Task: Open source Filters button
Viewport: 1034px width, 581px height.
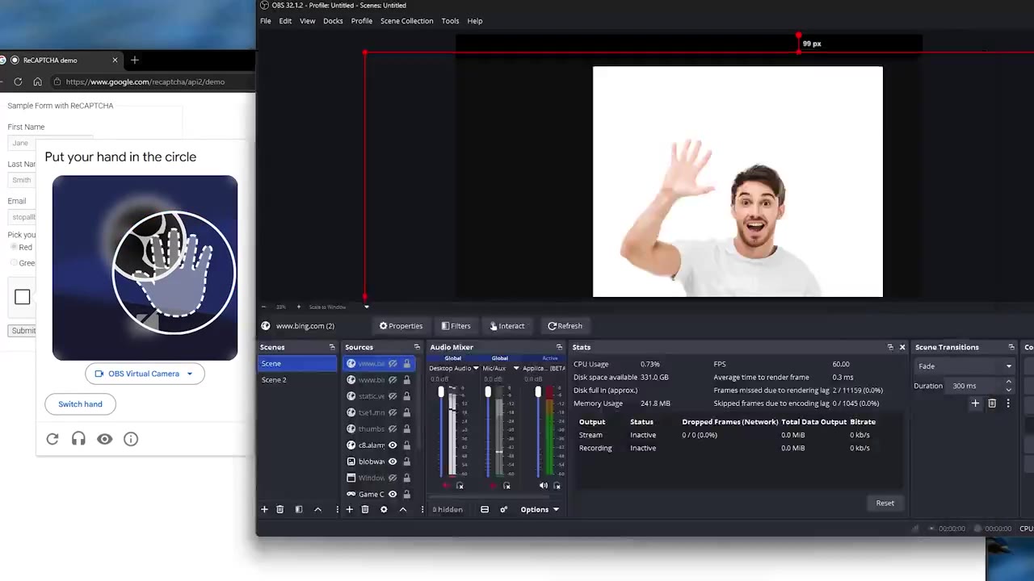Action: [456, 326]
